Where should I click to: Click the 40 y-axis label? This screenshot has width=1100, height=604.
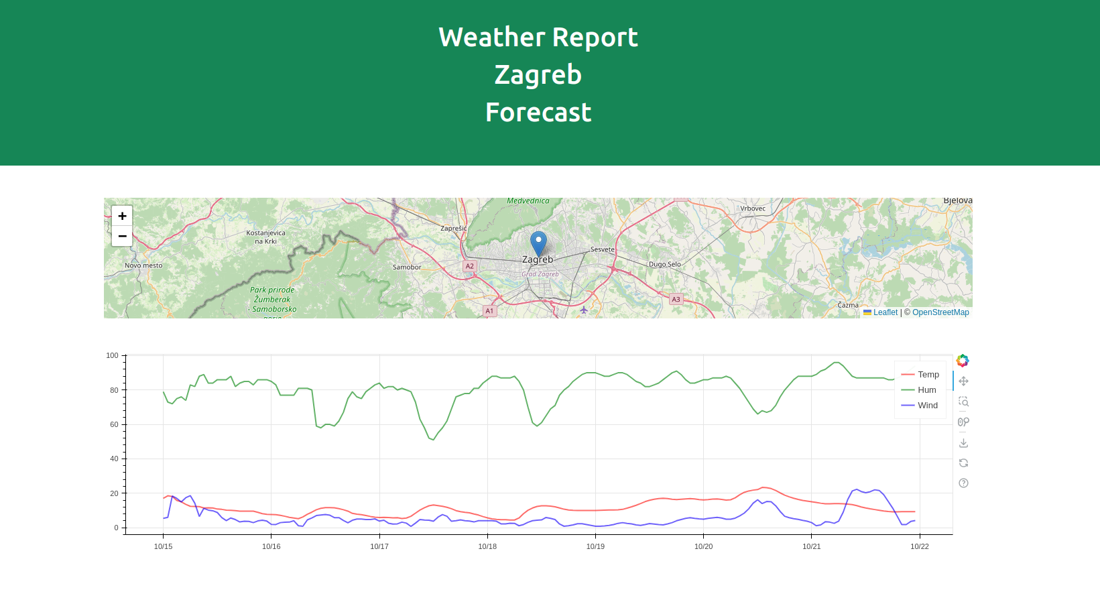(114, 459)
